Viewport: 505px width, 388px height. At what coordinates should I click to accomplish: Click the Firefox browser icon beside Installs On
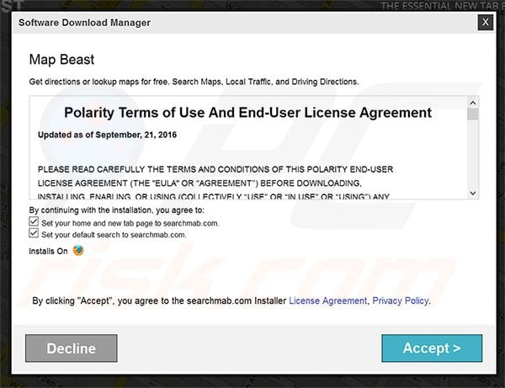point(78,250)
